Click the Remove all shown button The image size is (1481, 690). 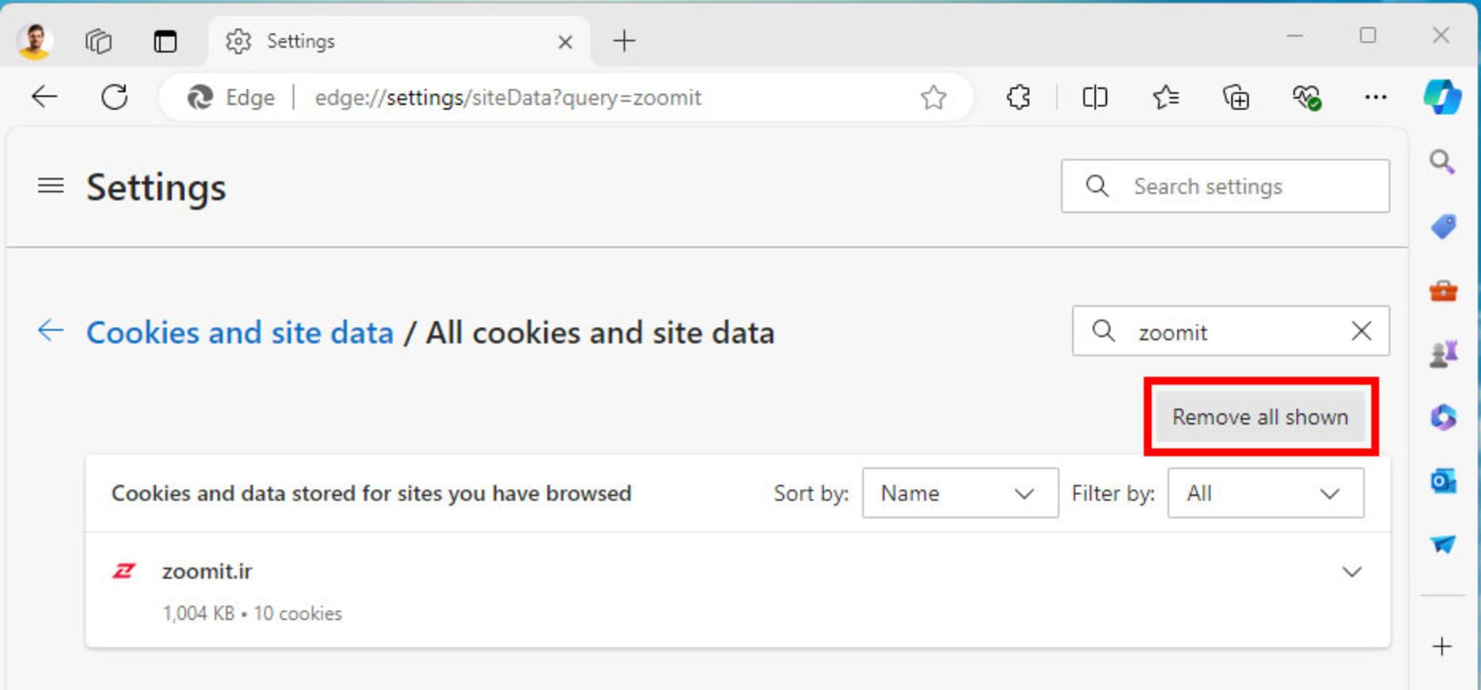[x=1260, y=417]
